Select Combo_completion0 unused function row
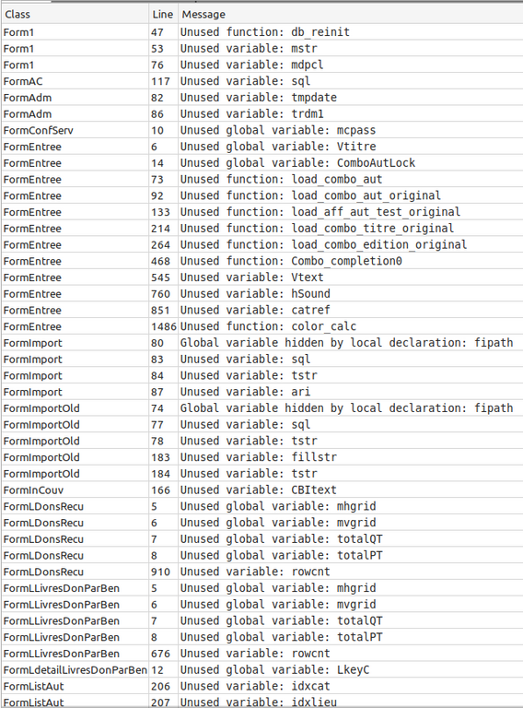Screen dimensions: 523x708 point(261,261)
